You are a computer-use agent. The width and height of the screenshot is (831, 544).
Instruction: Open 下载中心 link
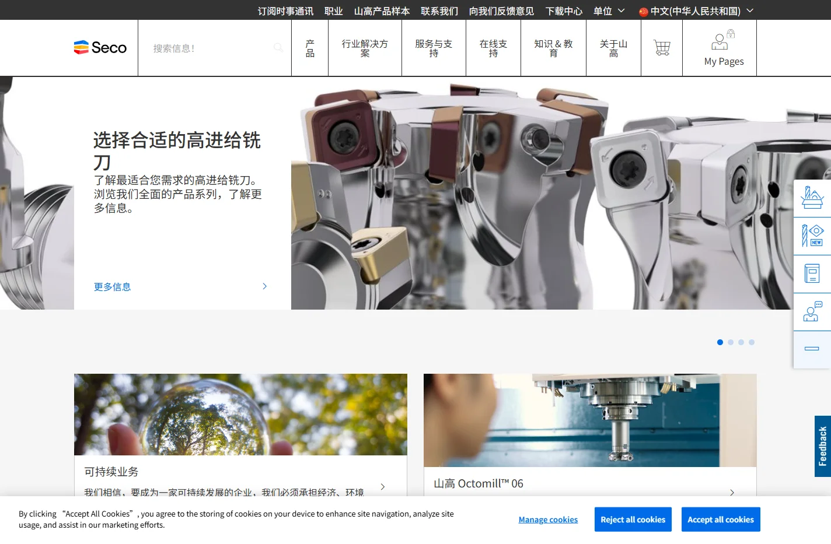click(564, 11)
